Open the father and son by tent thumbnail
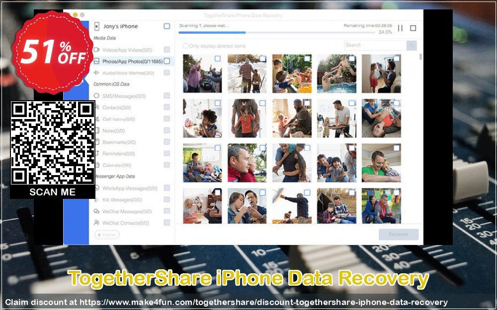 pyautogui.click(x=336, y=206)
